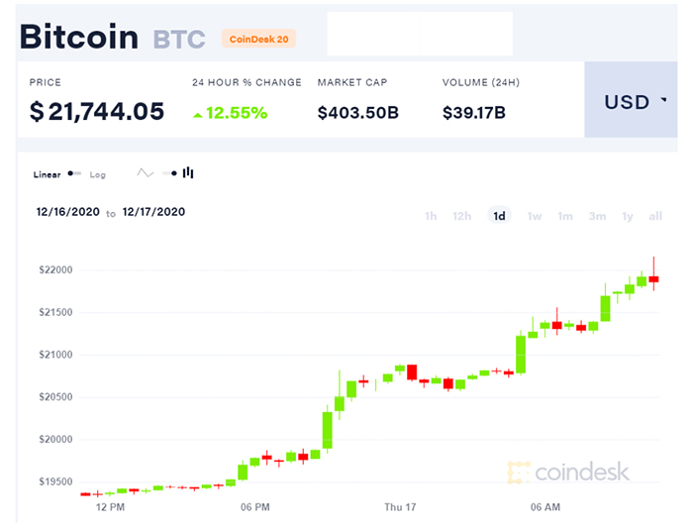Select the 1h time range
The image size is (693, 530).
[x=431, y=216]
